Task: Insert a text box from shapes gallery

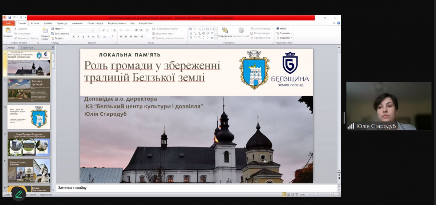Action: point(190,29)
